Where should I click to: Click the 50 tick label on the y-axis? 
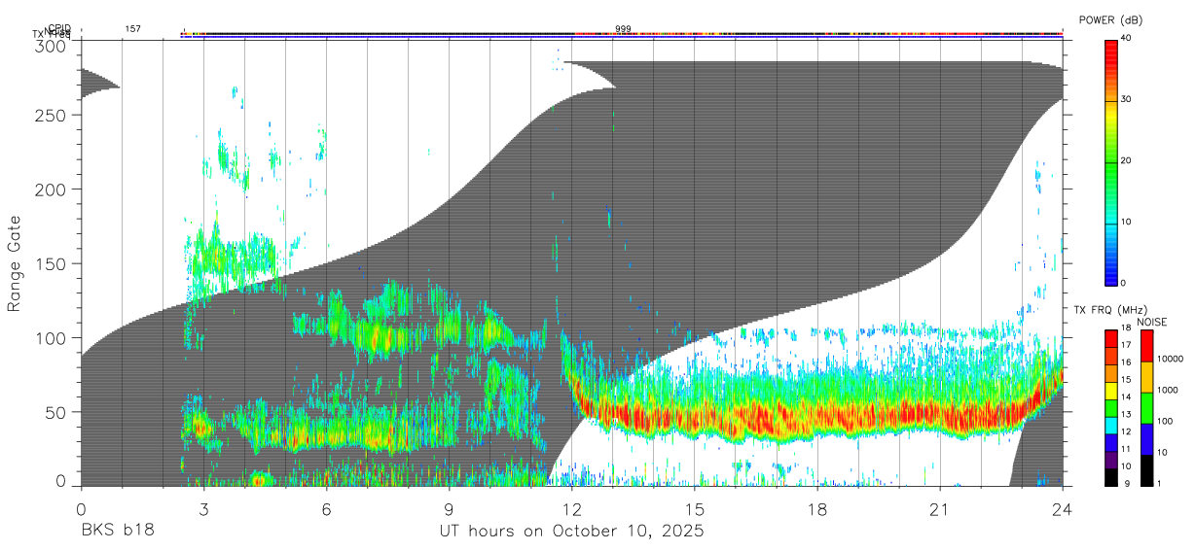click(x=55, y=412)
